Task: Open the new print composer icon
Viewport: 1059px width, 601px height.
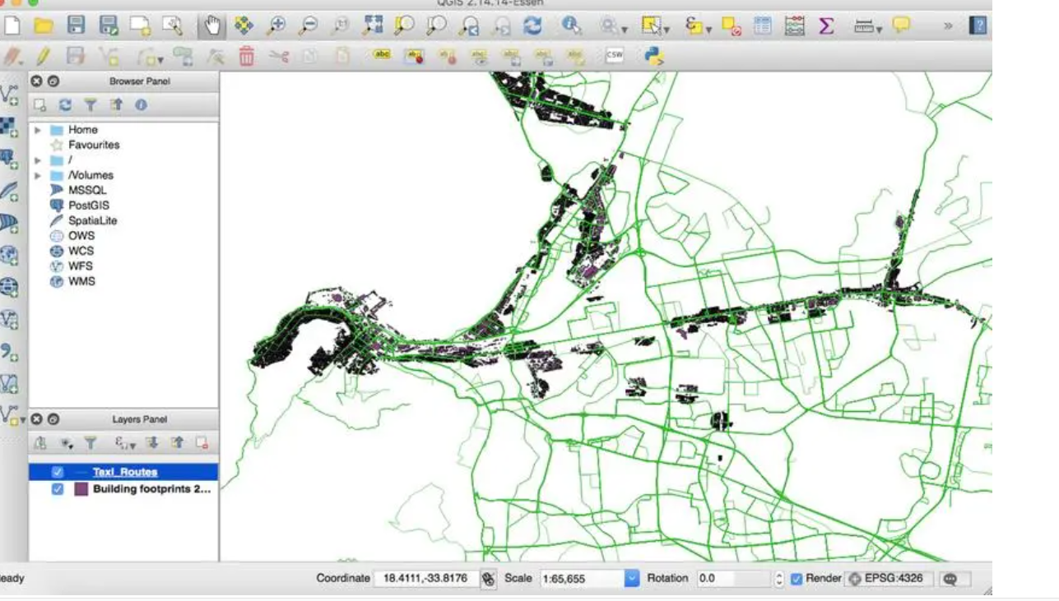Action: click(140, 26)
